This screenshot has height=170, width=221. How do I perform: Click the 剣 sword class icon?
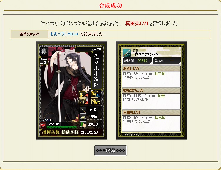(127, 53)
